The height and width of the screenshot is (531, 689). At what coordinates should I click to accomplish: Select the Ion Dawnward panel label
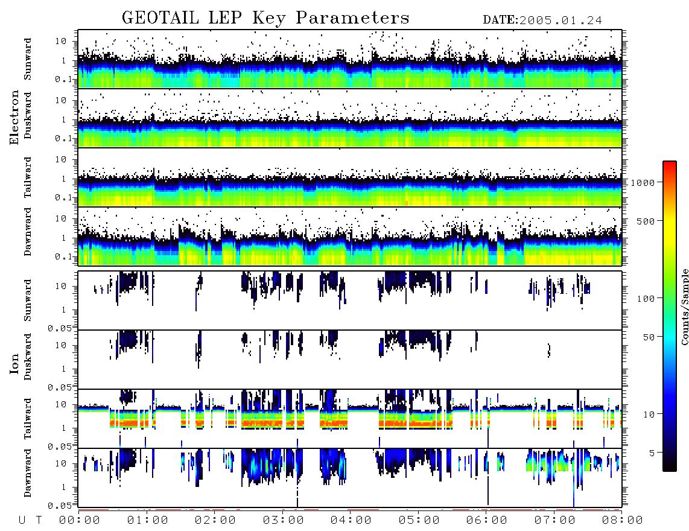28,473
